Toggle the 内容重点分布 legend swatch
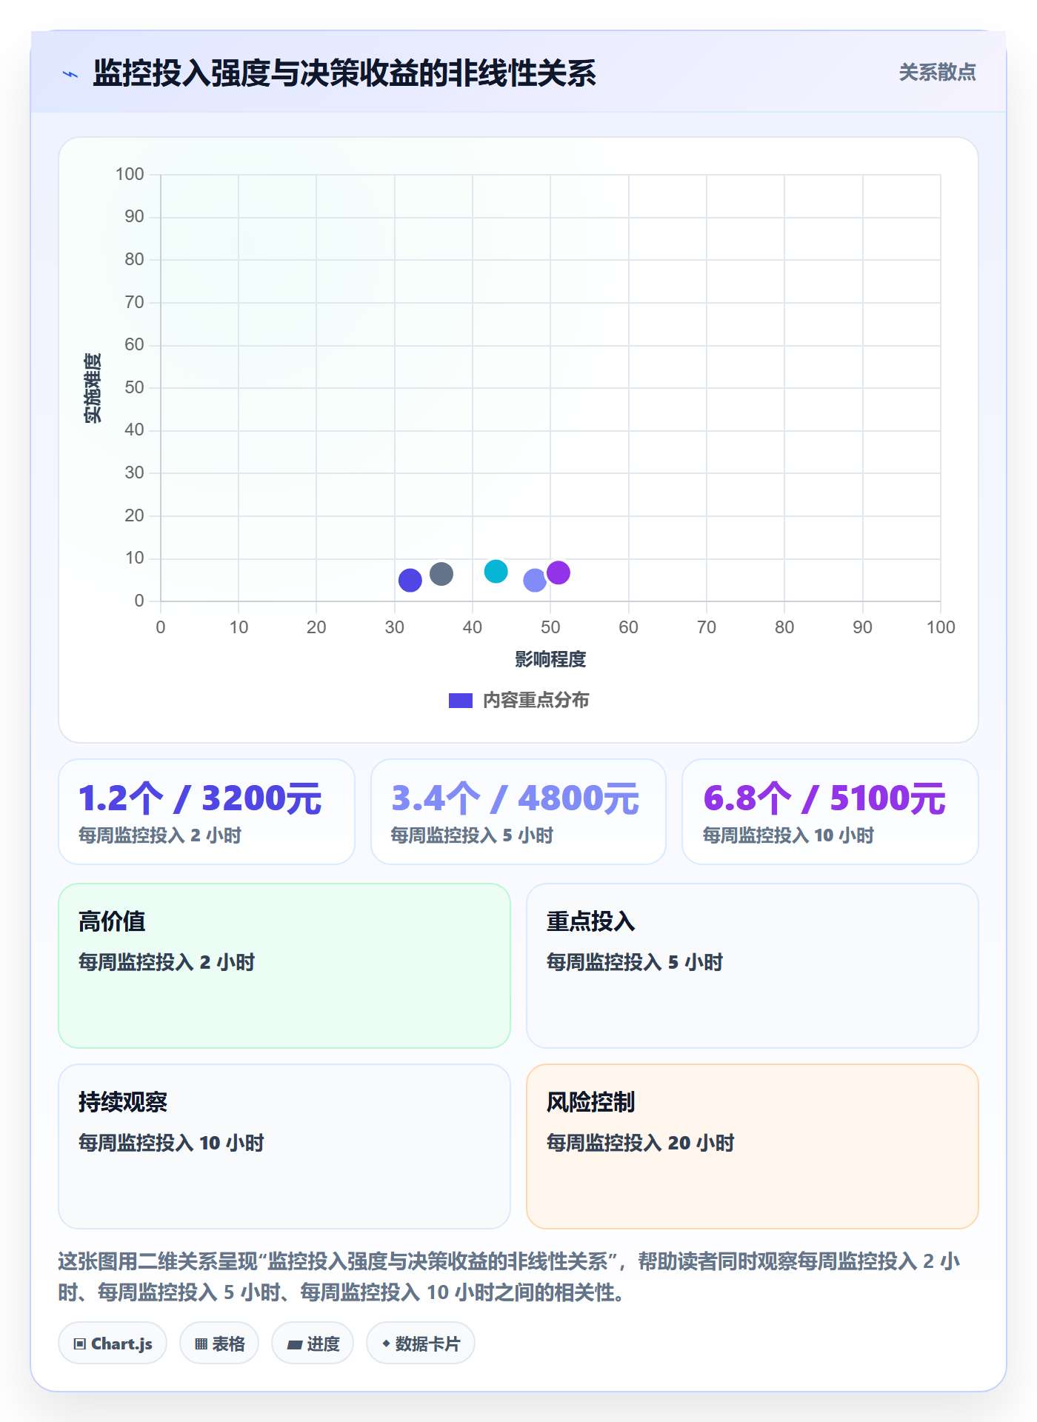Image resolution: width=1037 pixels, height=1422 pixels. [x=461, y=701]
